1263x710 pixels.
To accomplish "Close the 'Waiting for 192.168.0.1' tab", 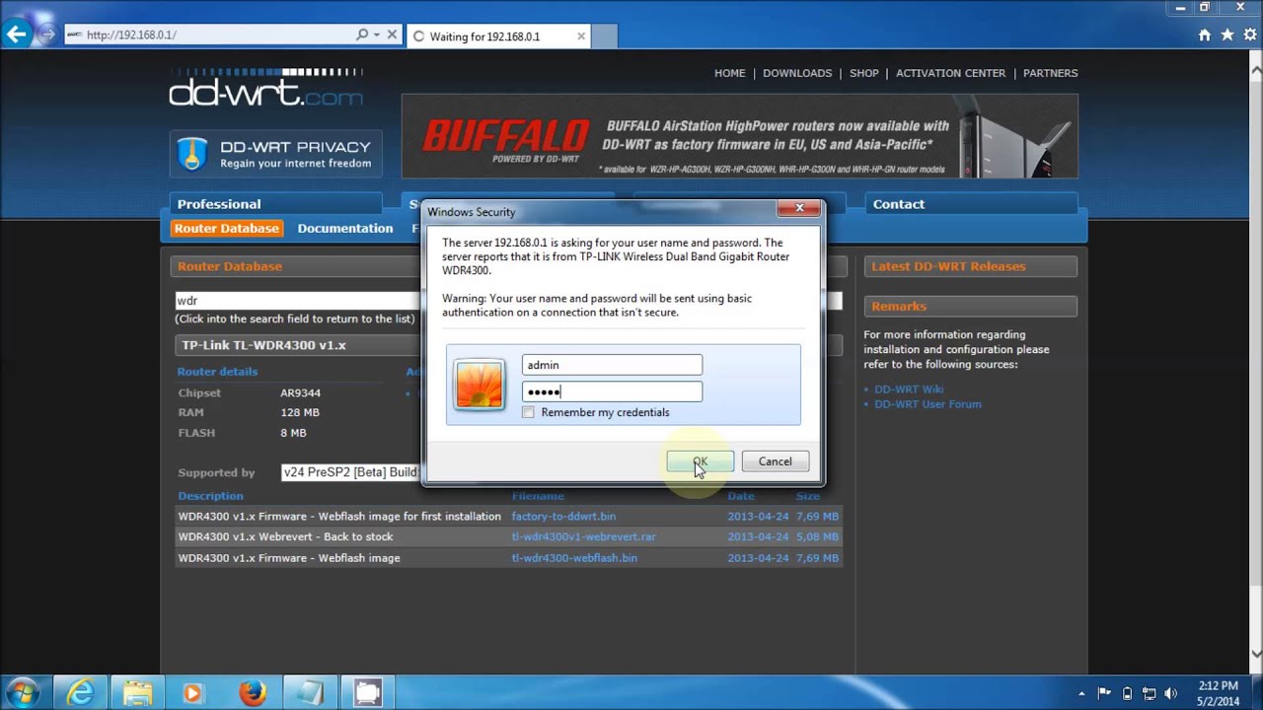I will tap(581, 36).
